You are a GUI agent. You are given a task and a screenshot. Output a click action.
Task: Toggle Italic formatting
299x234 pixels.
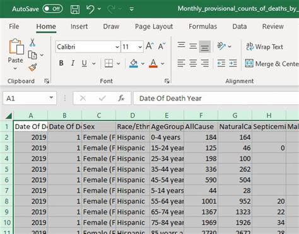tap(73, 63)
